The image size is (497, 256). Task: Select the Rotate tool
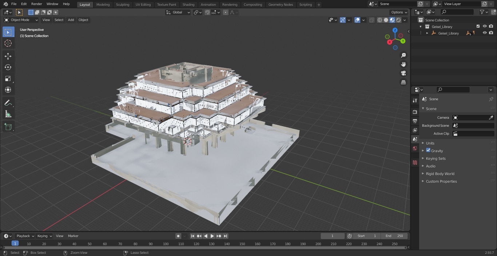[x=8, y=67]
